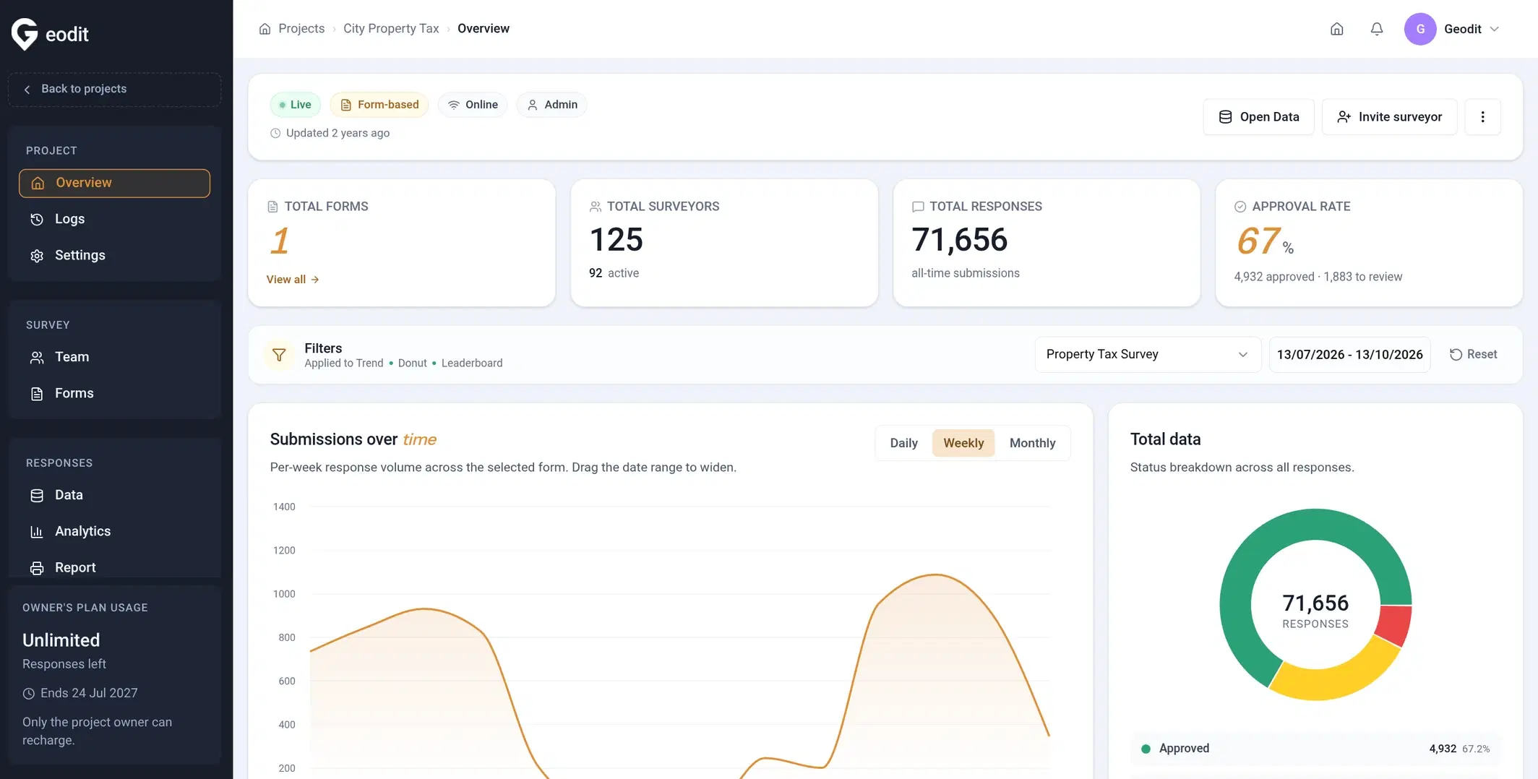Click the Online badge
The width and height of the screenshot is (1538, 779).
pyautogui.click(x=473, y=105)
